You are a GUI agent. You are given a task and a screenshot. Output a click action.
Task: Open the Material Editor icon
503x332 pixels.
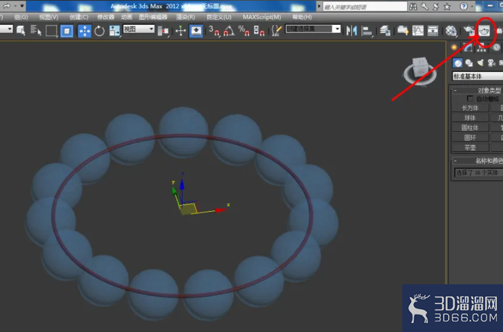(451, 31)
